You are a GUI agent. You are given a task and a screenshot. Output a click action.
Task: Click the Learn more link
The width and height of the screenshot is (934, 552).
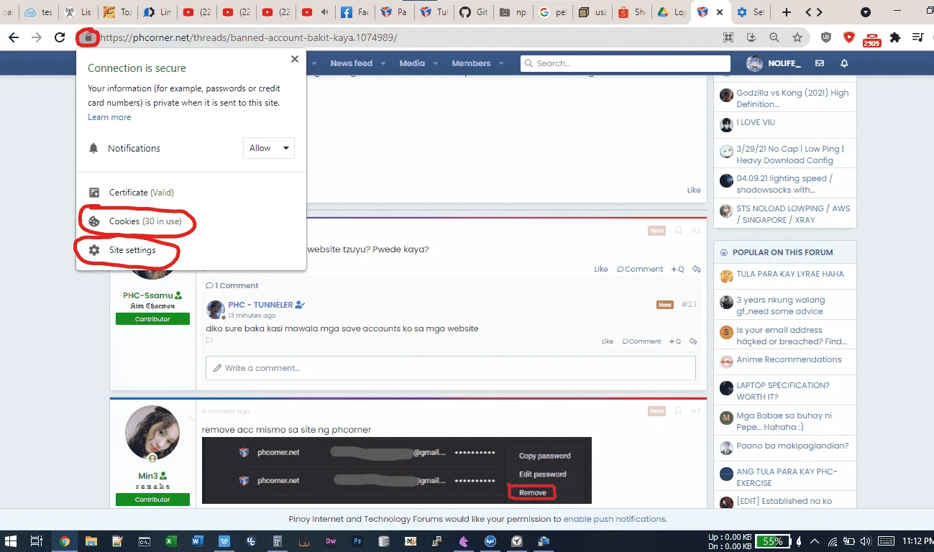[109, 117]
